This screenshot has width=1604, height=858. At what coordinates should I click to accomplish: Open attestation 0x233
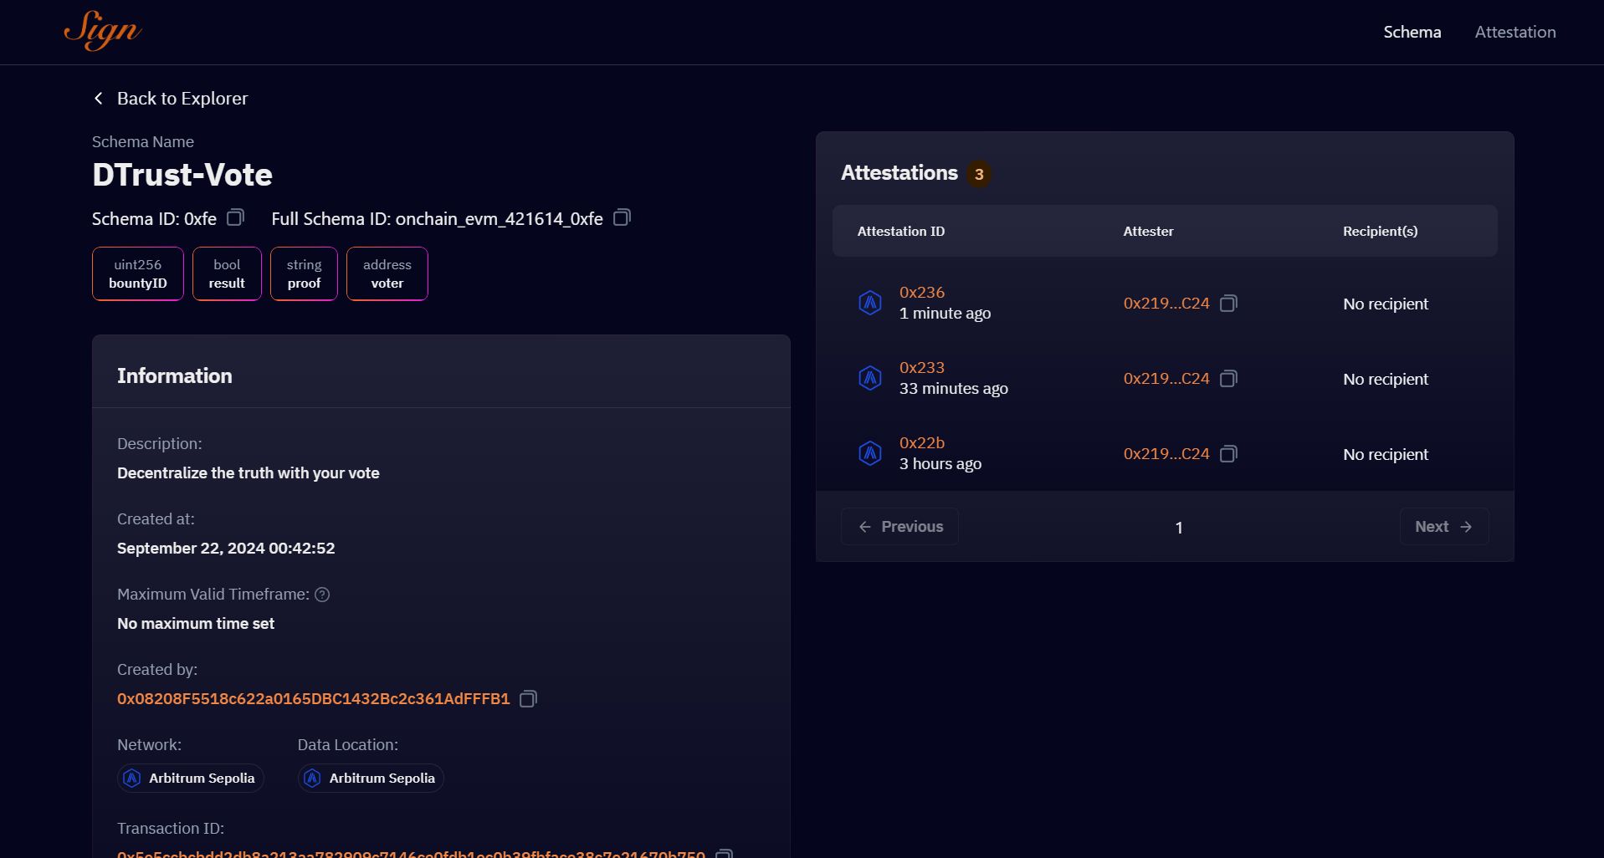922,367
